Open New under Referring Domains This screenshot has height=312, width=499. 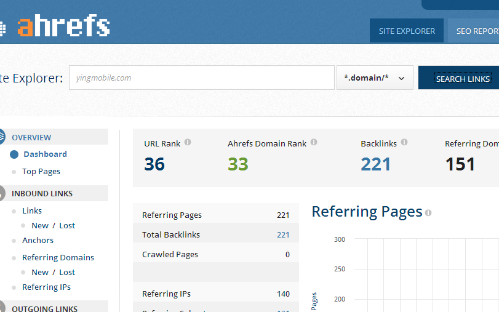tap(40, 273)
